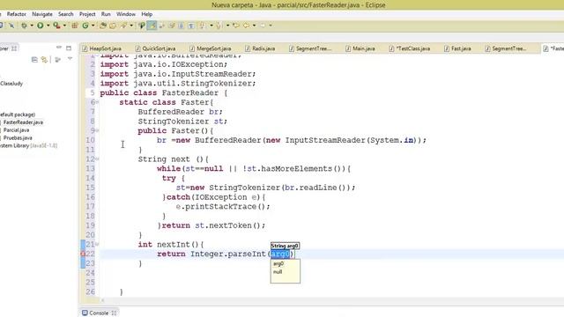
Task: Click Collapse All in Package Explorer
Action: pyautogui.click(x=34, y=59)
